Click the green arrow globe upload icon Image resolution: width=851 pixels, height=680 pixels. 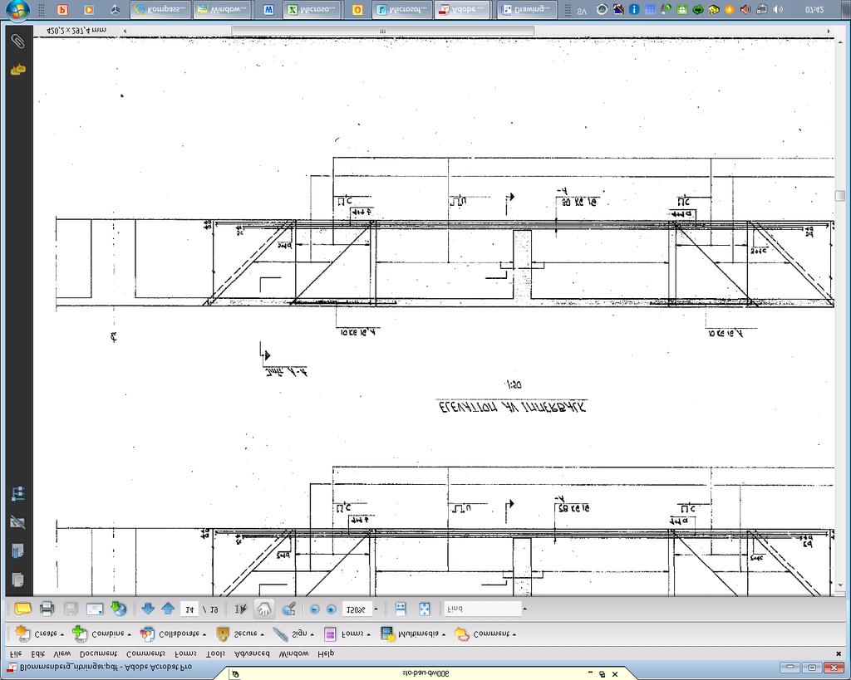click(118, 609)
